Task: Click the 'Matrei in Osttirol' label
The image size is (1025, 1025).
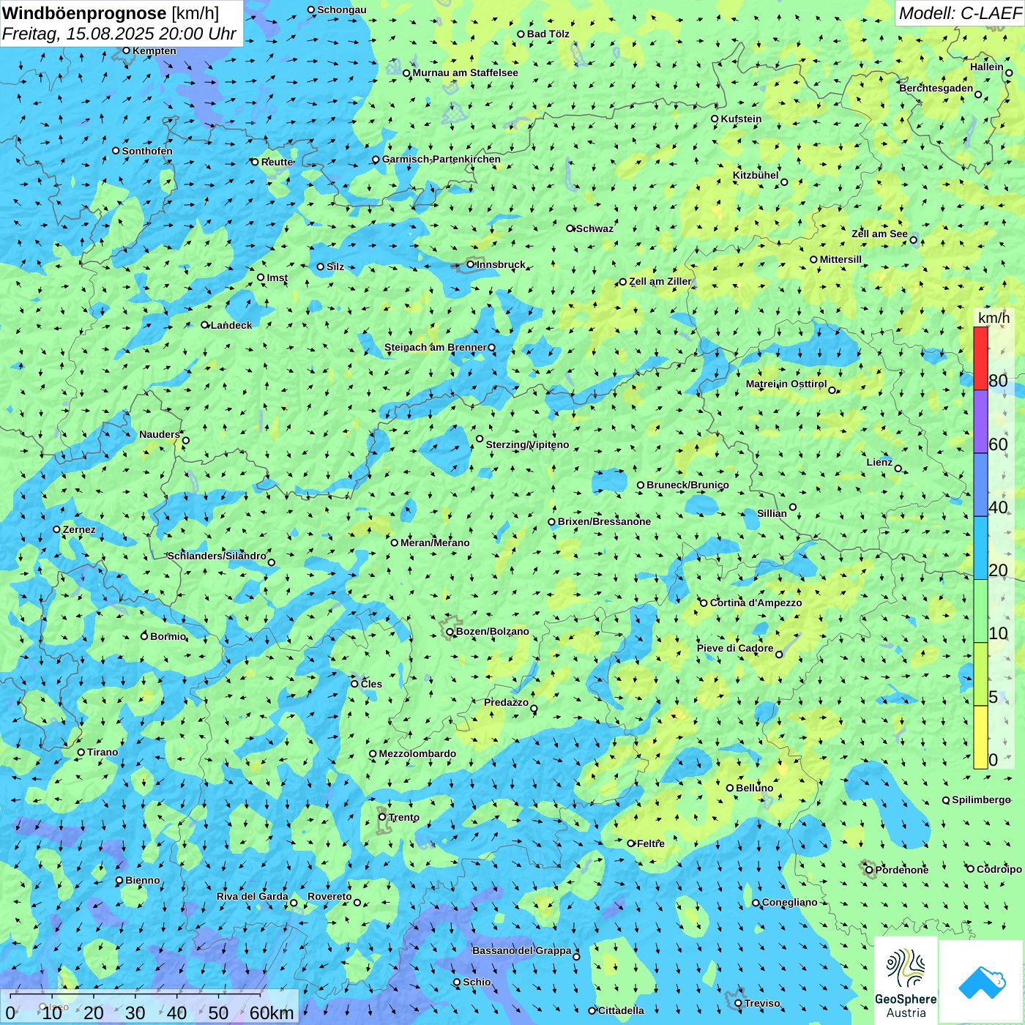Action: pyautogui.click(x=786, y=384)
